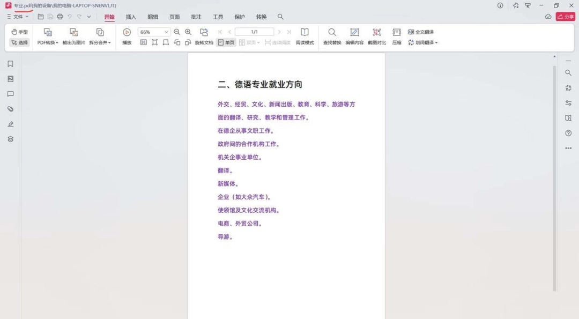Switch to the 工具 tab

point(218,17)
